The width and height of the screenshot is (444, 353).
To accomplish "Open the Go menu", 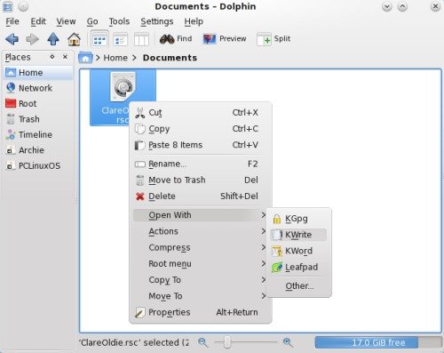I will (x=92, y=21).
